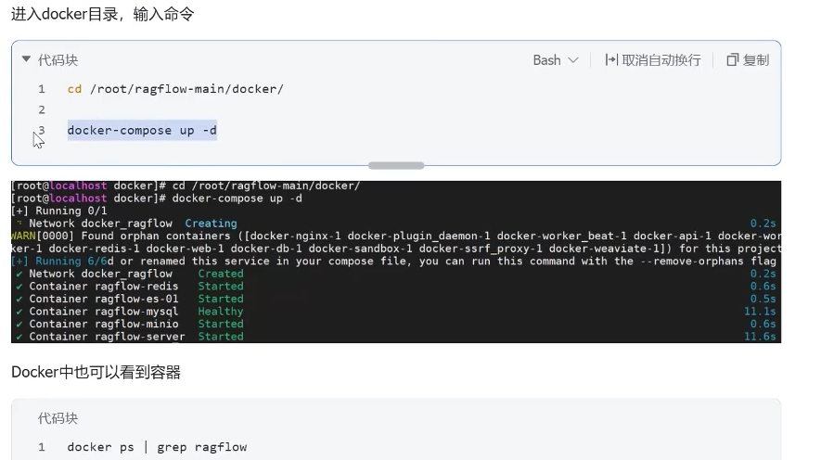Click the copy icon beside 复制
Screen dimensions: 821x460
pos(732,60)
